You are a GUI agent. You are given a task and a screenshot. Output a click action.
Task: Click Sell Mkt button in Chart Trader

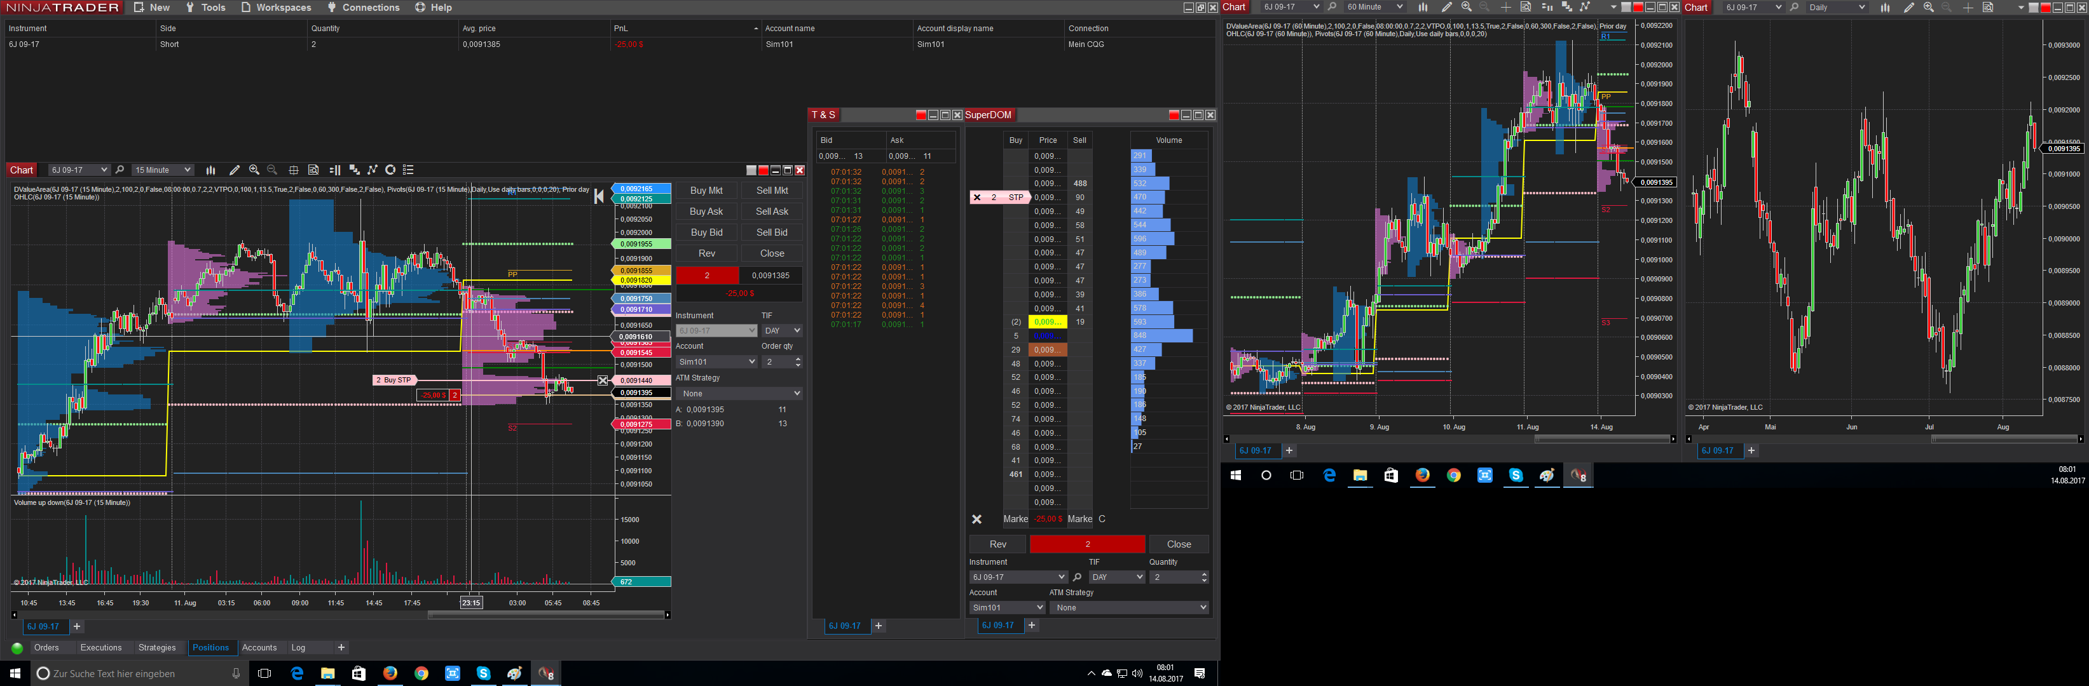pos(772,191)
